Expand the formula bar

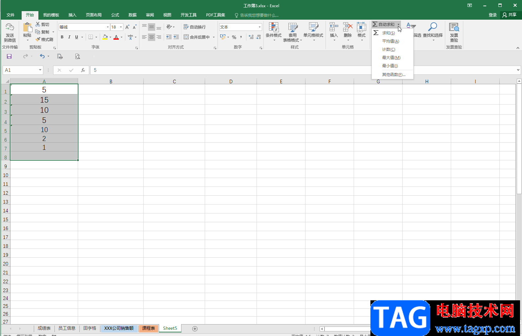(518, 70)
